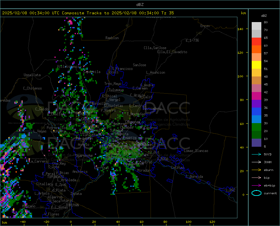Click the magenta 39-42 dBZ legend swatch
Screen dimensions: 280x226
(x=256, y=96)
